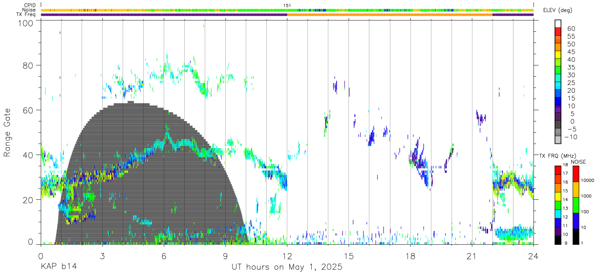Click the ELEV (deg) colorbar title

(x=557, y=10)
